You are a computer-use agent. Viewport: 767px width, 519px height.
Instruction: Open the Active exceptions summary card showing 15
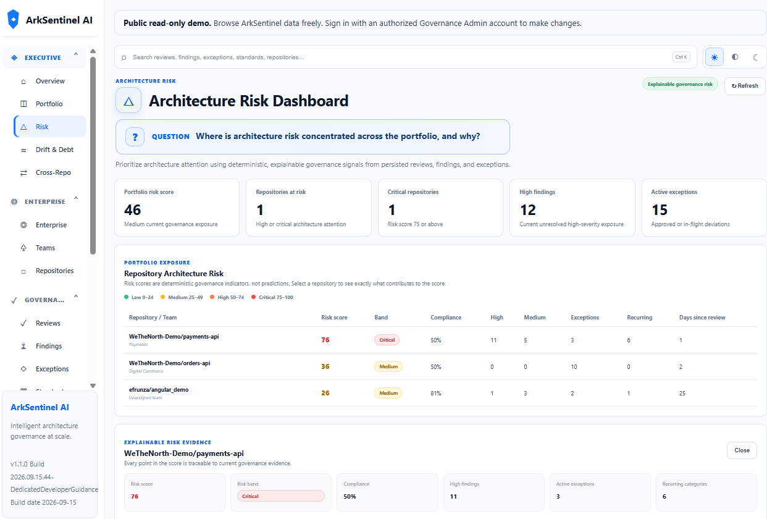pos(704,208)
